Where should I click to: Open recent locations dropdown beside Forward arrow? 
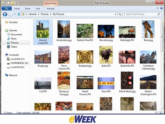(15, 14)
